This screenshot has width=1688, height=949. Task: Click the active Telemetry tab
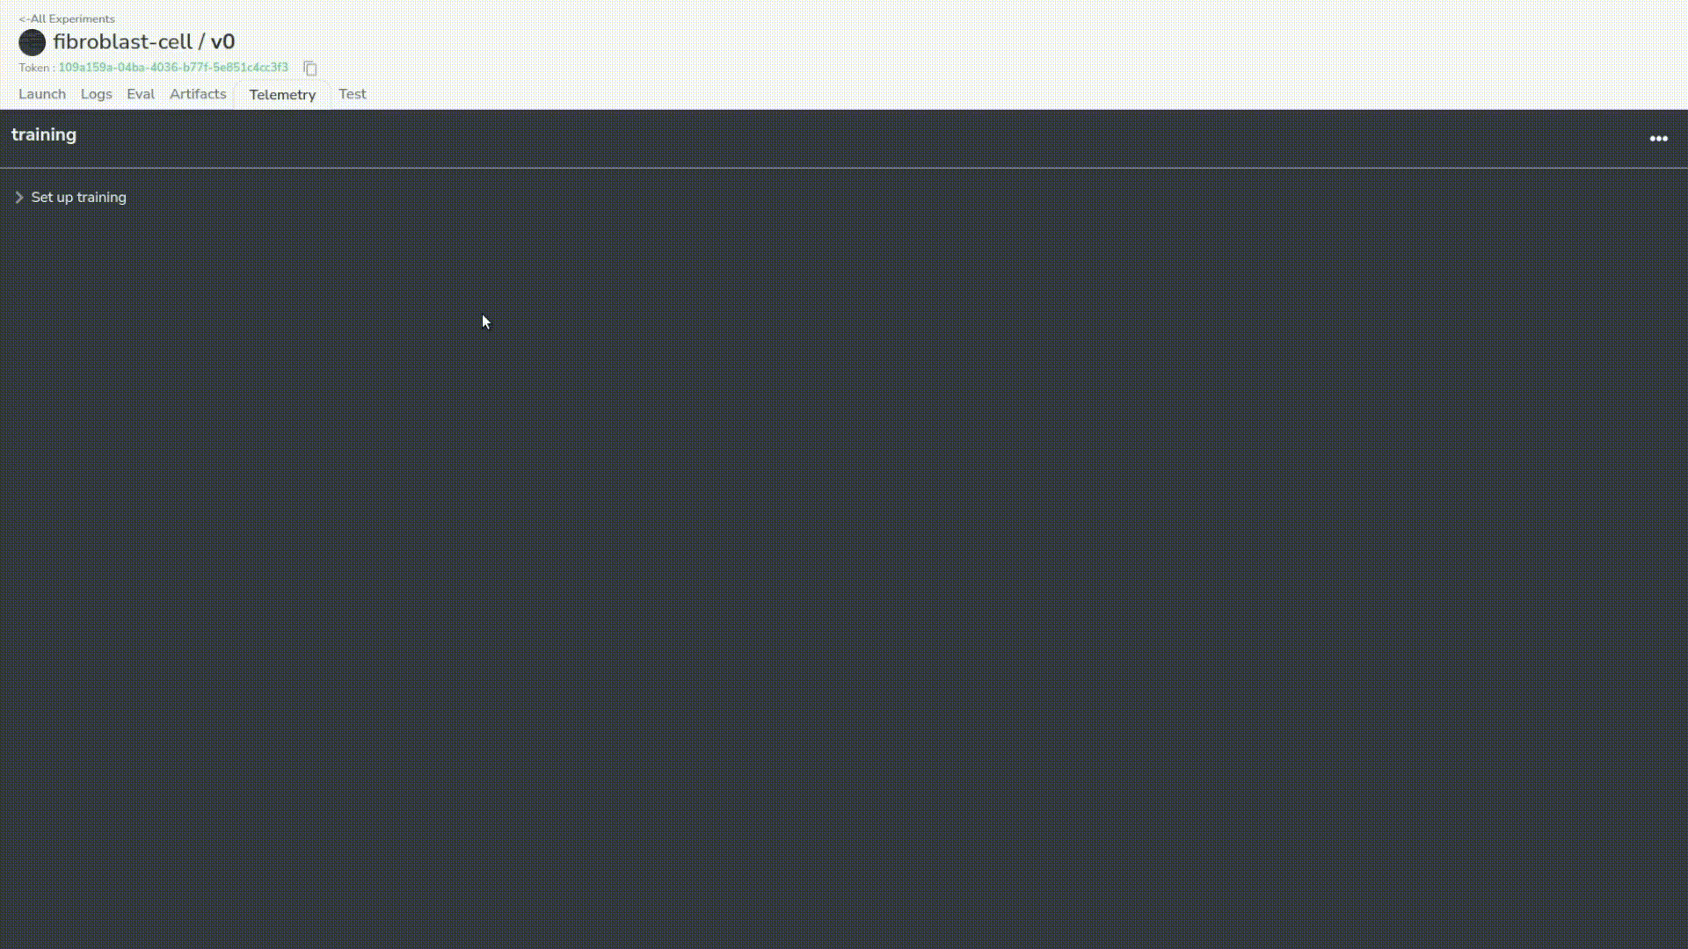(282, 95)
